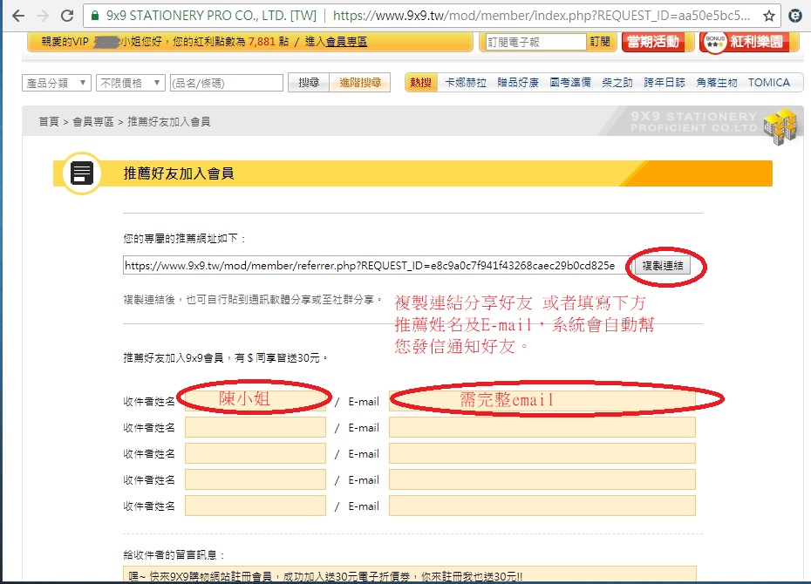Click the third recipient E-mail field
811x584 pixels.
click(542, 454)
